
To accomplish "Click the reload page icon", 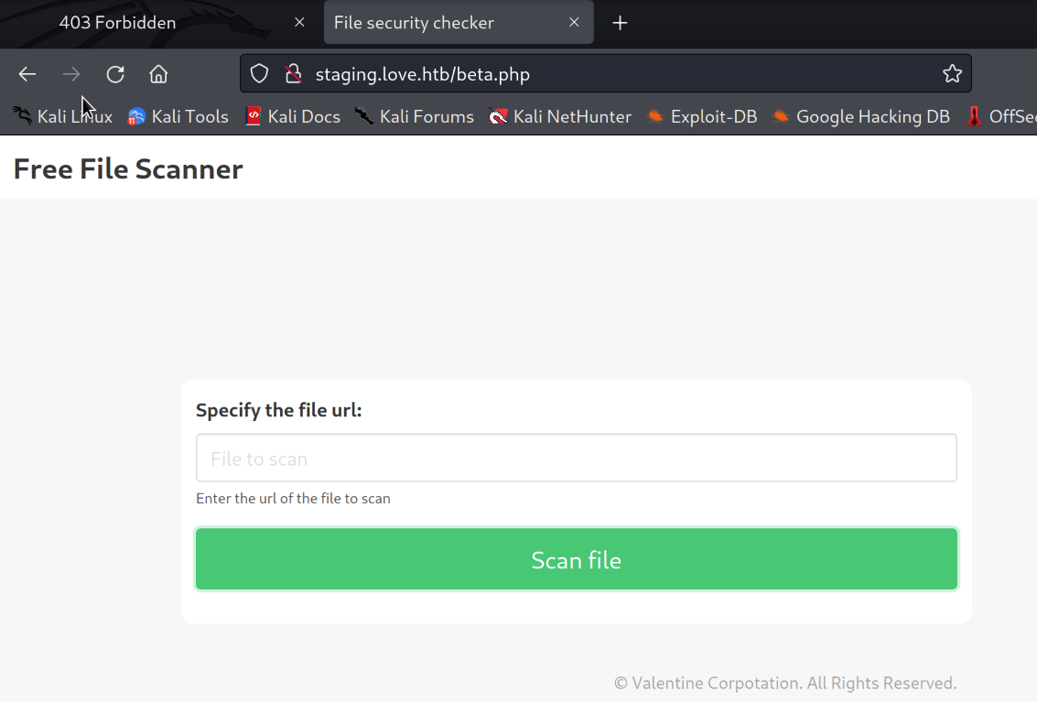I will coord(115,74).
